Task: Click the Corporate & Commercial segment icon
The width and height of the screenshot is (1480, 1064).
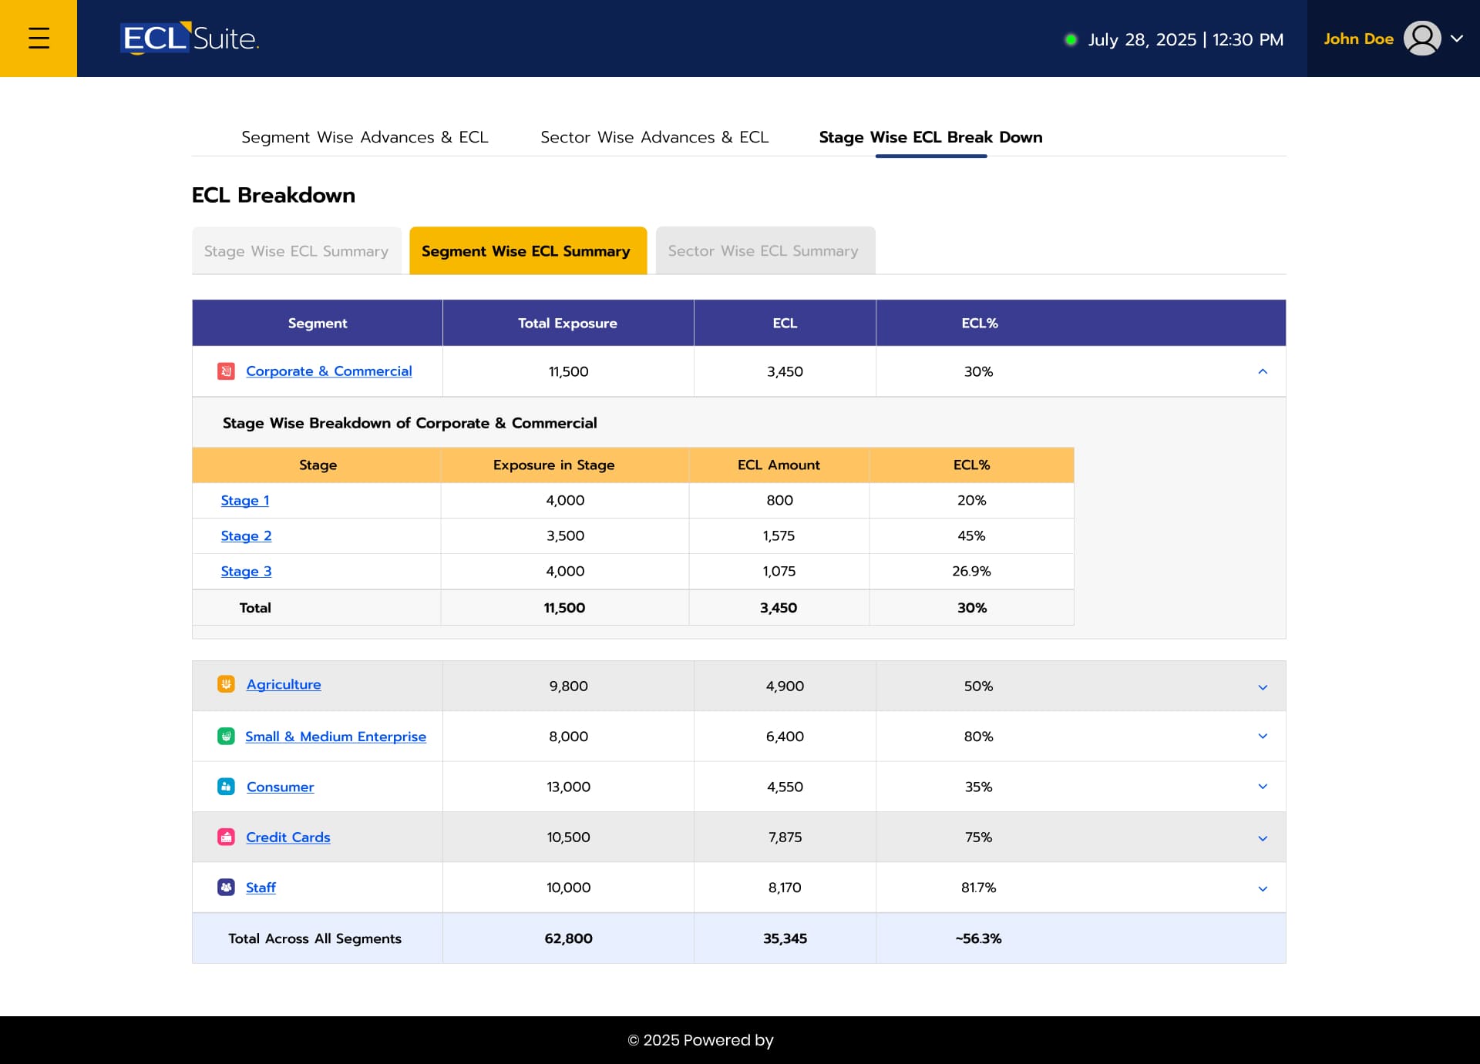Action: click(226, 371)
